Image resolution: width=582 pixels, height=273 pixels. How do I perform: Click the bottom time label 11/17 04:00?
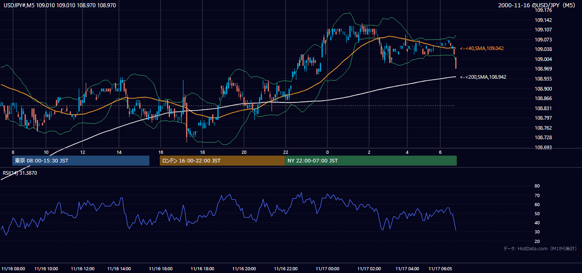click(407, 269)
